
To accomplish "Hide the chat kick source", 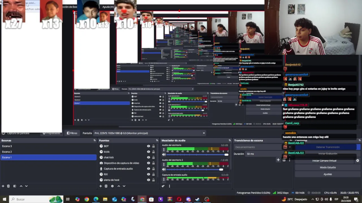I will coord(148,157).
